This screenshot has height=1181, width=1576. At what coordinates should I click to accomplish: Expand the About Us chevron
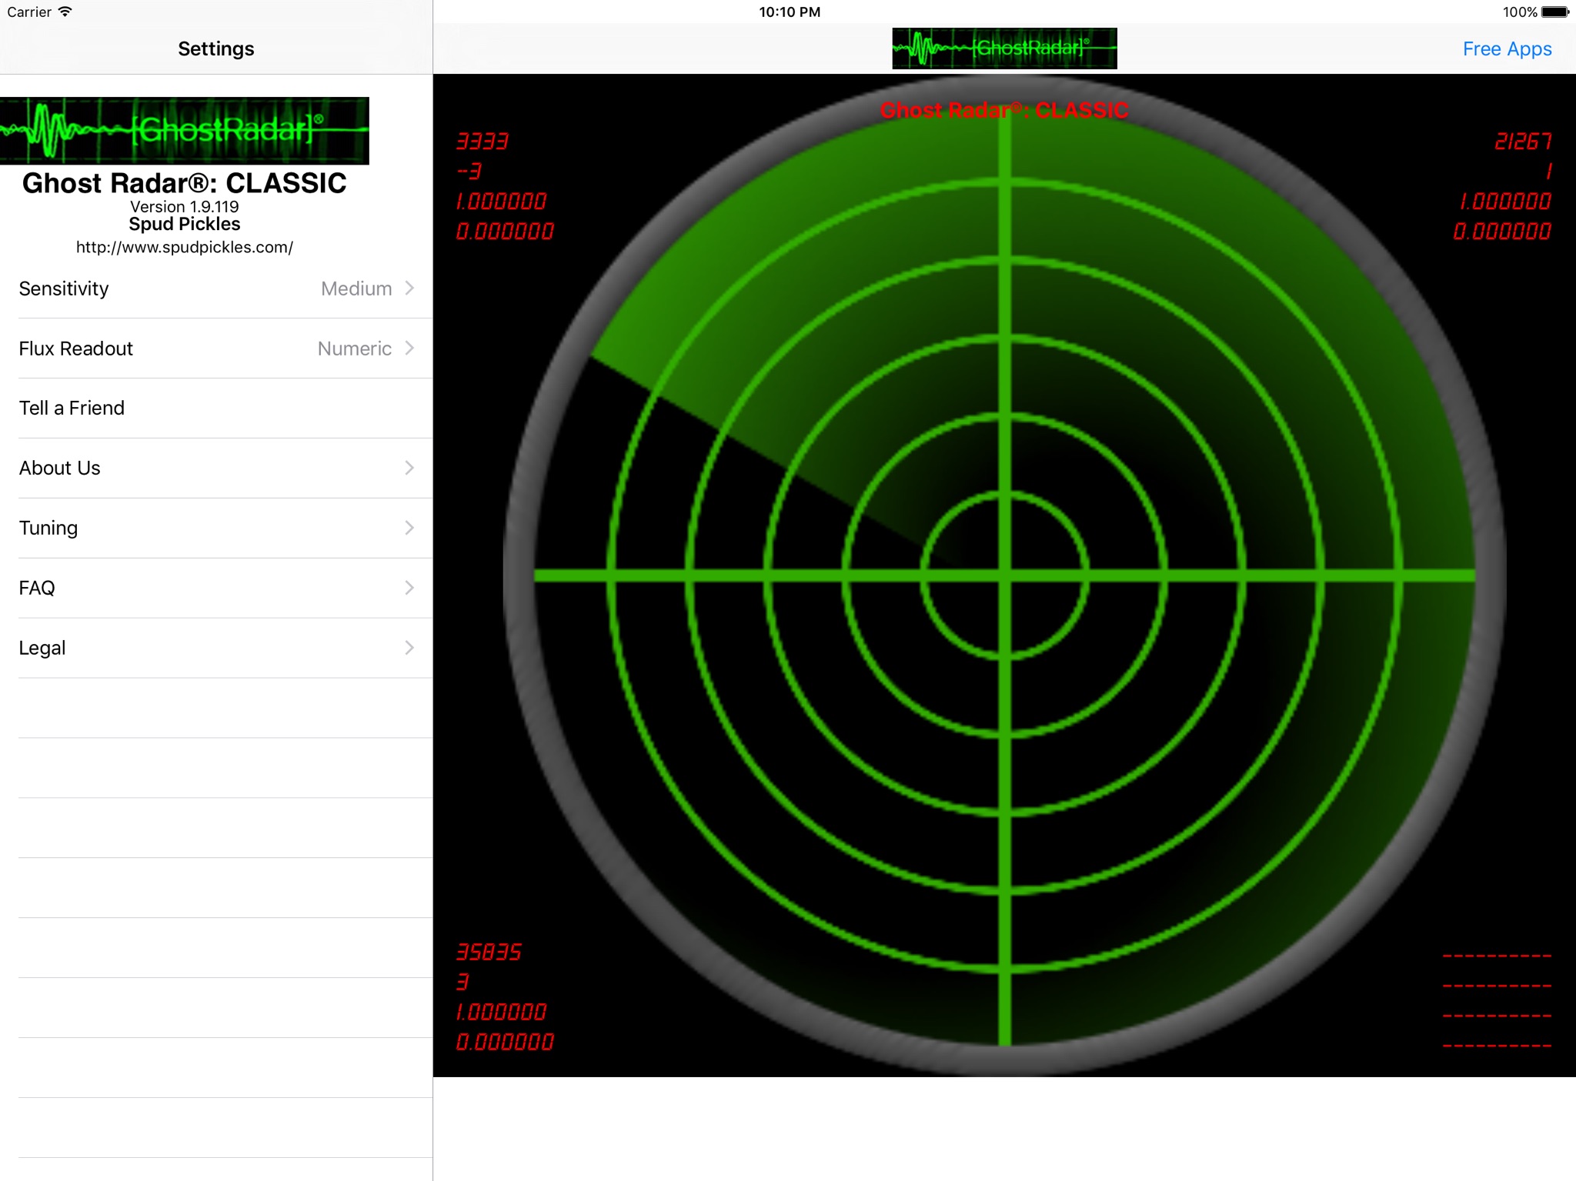(x=409, y=468)
